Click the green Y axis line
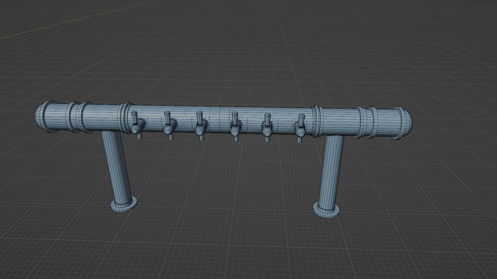Screen dimensions: 497x279 click(x=78, y=19)
